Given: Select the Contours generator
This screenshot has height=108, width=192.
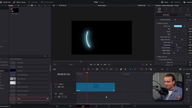Looking at the screenshot, I should click(29, 71).
